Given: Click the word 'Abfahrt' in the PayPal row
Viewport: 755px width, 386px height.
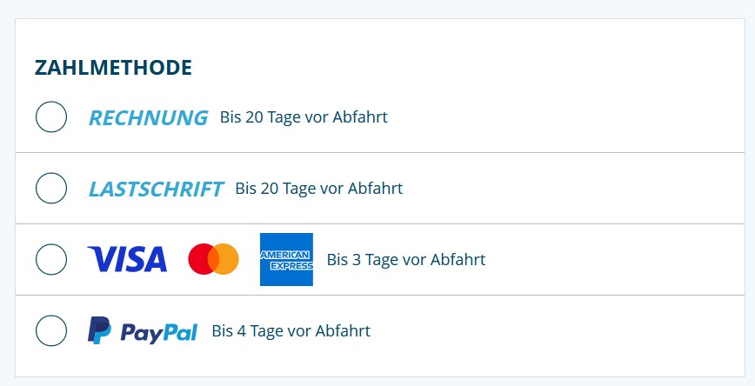Looking at the screenshot, I should pos(345,331).
